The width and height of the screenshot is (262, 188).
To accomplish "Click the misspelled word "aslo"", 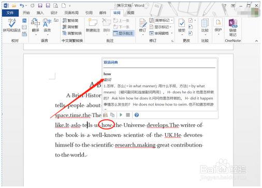I will click(76, 125).
